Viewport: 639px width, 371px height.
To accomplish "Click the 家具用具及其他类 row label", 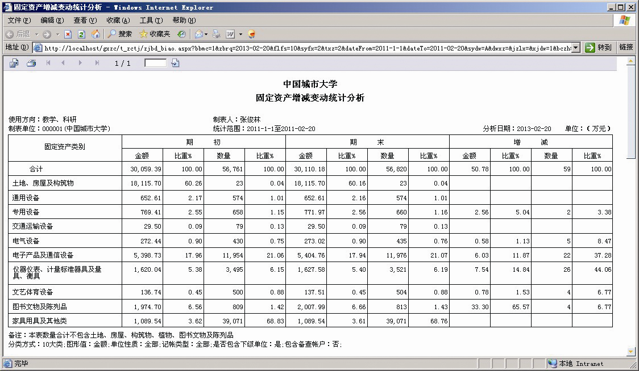I will 40,321.
